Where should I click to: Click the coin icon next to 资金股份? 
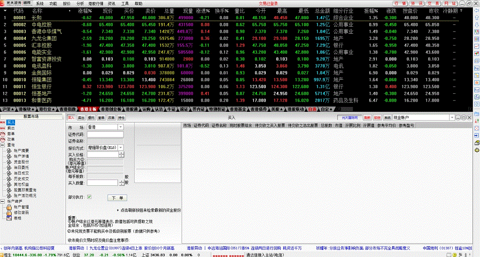click(x=9, y=162)
